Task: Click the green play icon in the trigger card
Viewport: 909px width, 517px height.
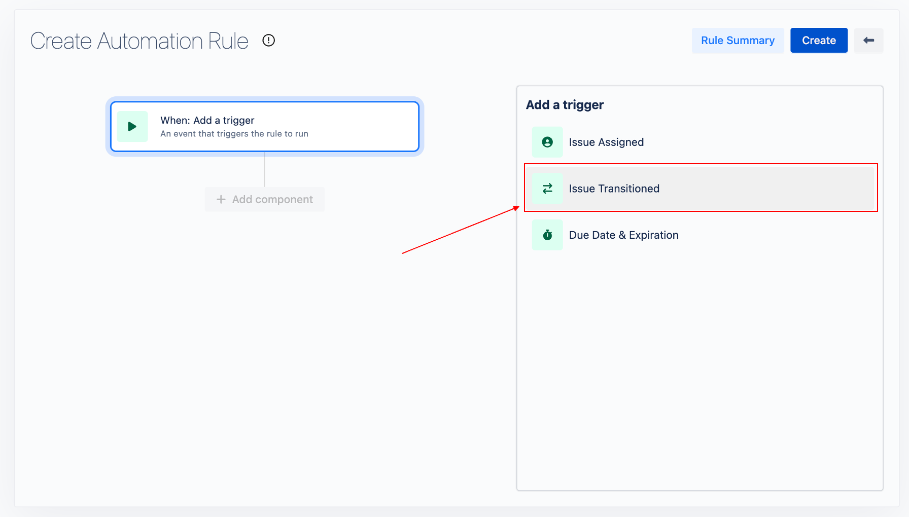Action: coord(132,127)
